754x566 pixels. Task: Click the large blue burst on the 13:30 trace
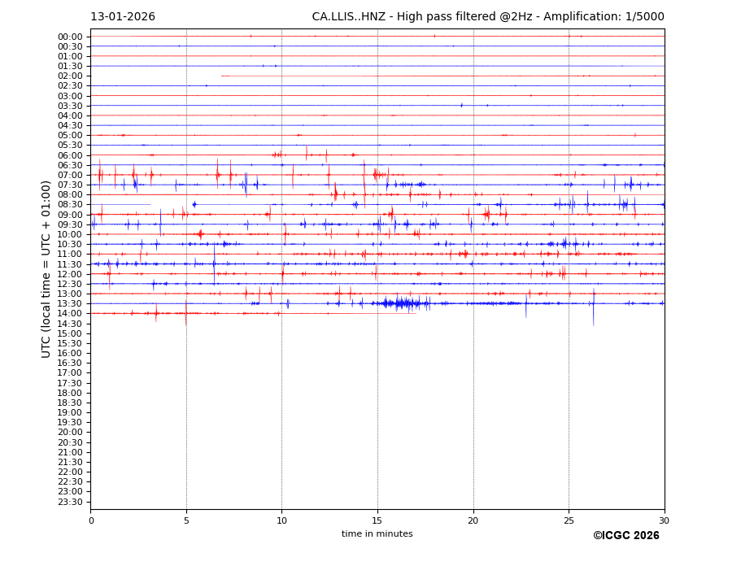coord(400,303)
